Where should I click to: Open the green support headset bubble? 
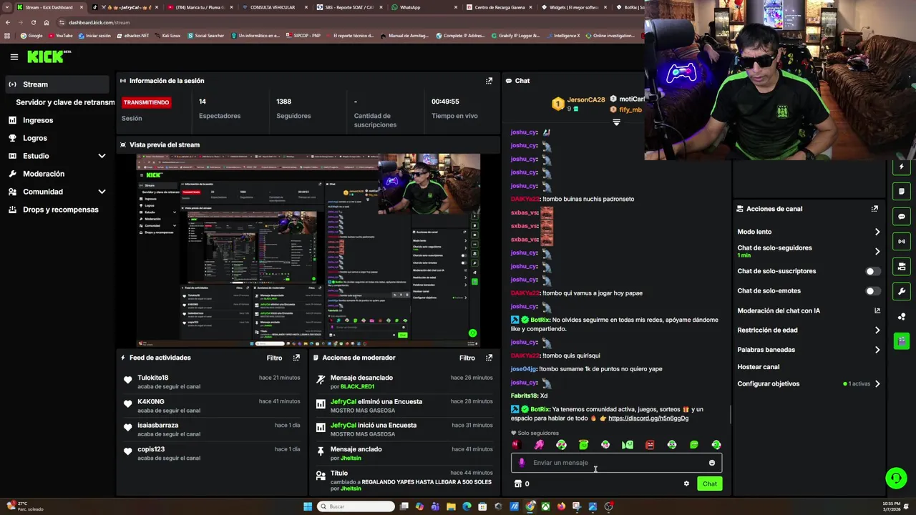(x=896, y=478)
